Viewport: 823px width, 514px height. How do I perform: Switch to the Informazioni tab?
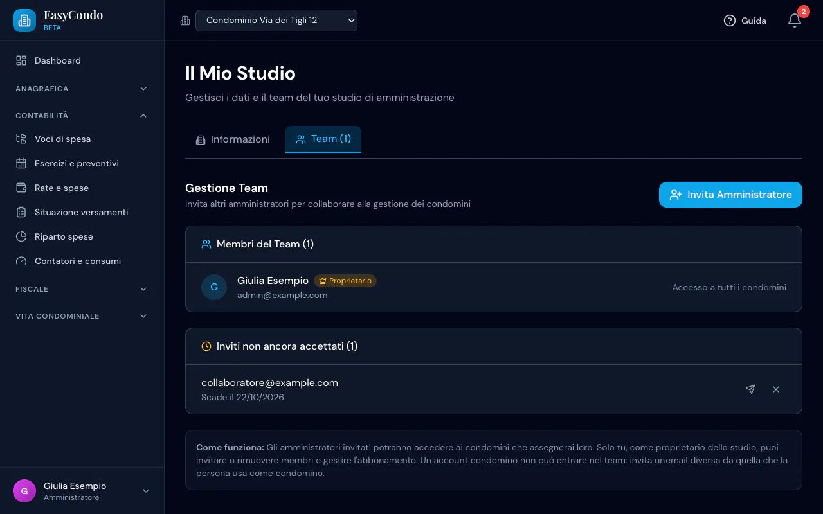tap(233, 139)
